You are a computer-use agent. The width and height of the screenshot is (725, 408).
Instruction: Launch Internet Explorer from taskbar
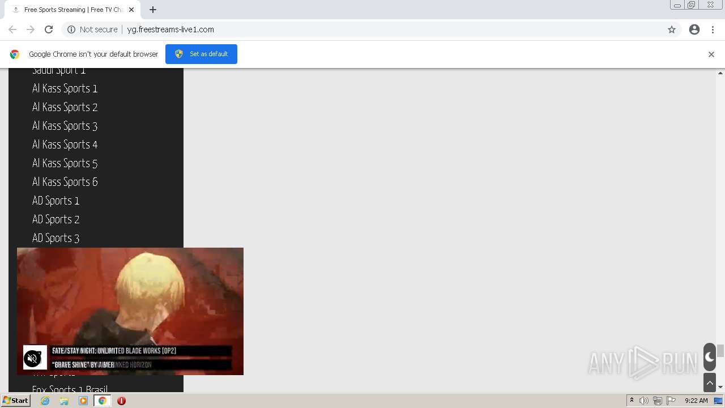(x=45, y=401)
